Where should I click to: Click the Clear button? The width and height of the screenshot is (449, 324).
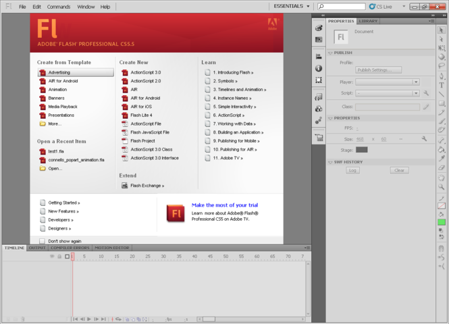[x=399, y=170]
